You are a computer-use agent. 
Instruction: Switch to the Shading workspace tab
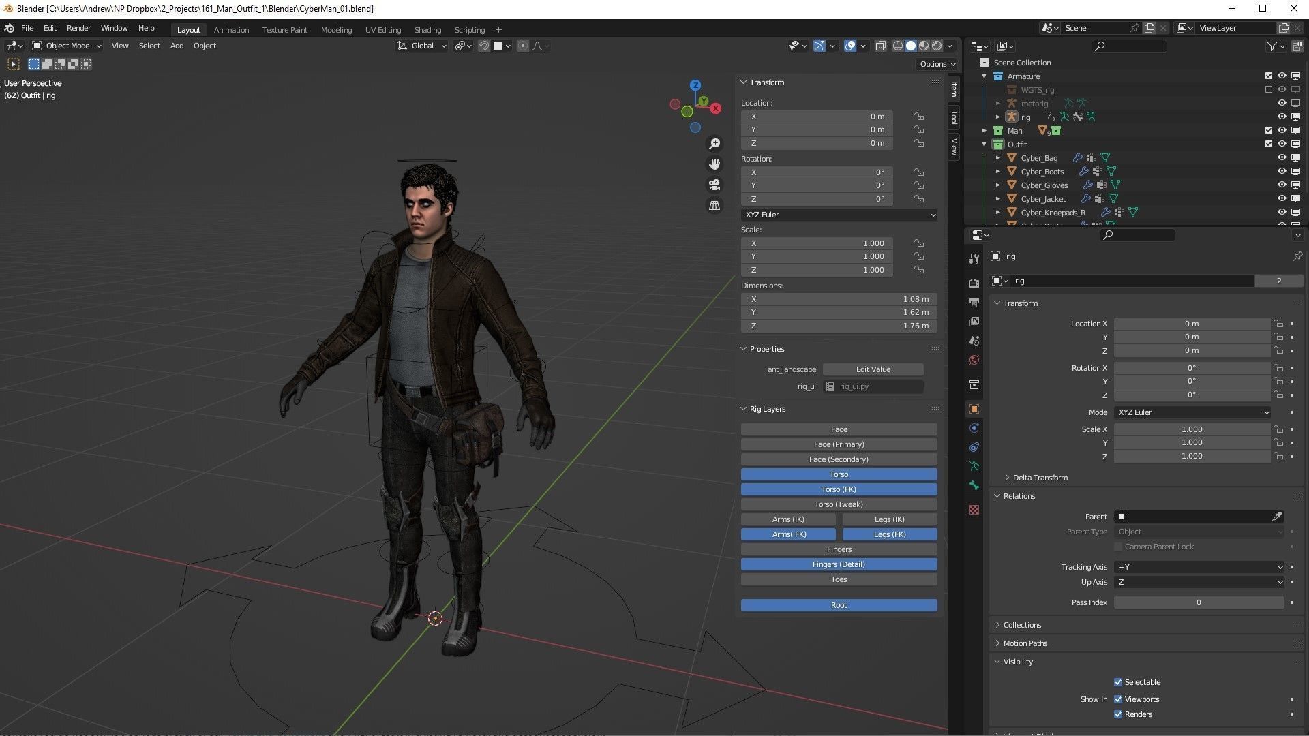point(427,30)
